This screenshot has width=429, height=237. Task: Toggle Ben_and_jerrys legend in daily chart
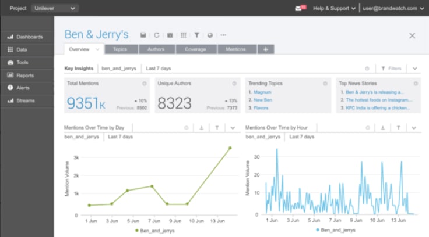[155, 231]
